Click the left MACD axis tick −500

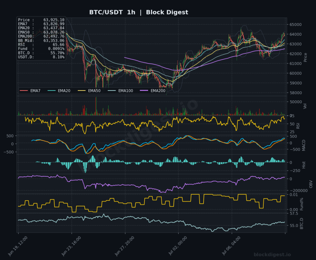pyautogui.click(x=9, y=152)
